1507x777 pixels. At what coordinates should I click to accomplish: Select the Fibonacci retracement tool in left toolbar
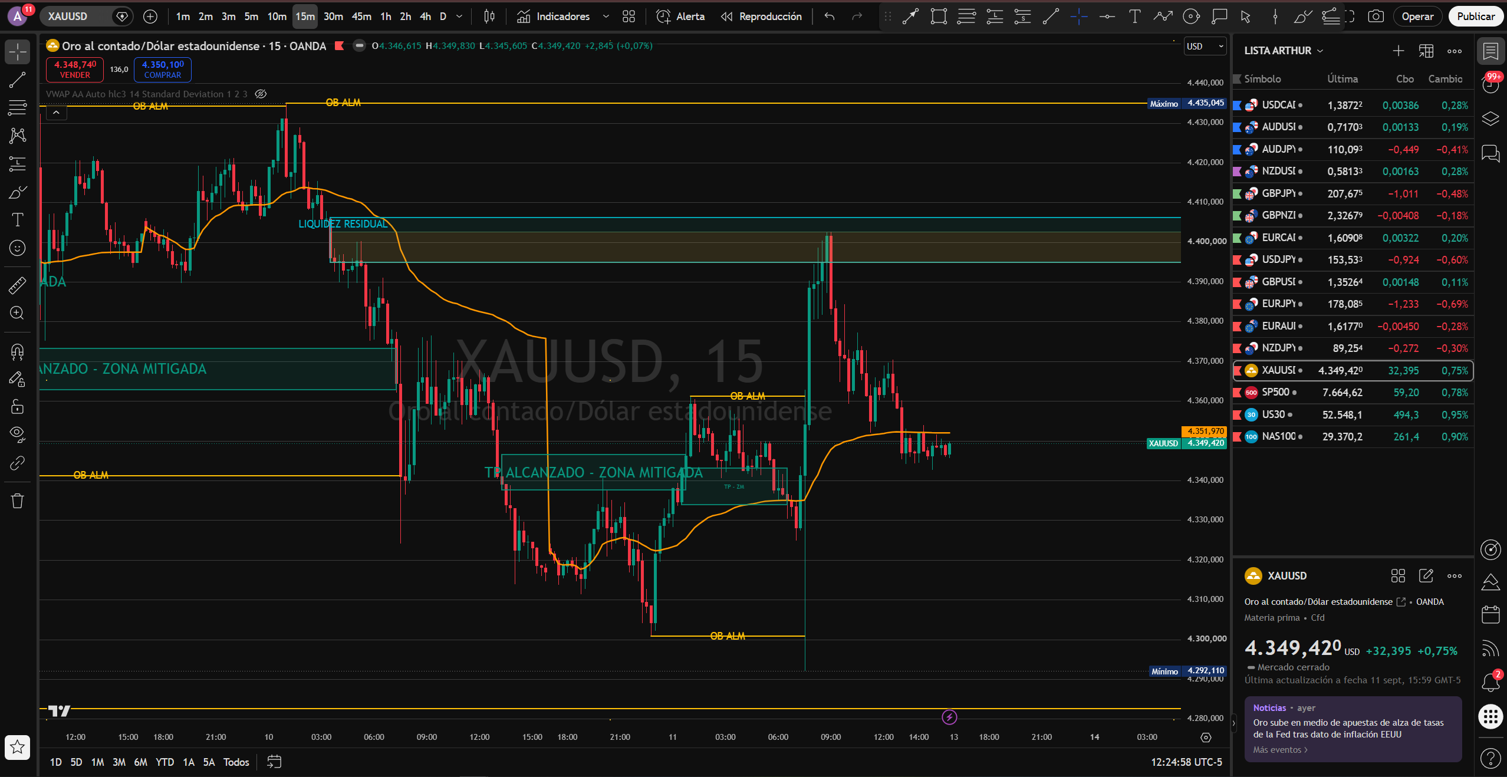pos(17,108)
